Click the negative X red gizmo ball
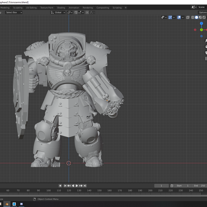Image resolution: width=207 pixels, height=207 pixels. pos(195,30)
